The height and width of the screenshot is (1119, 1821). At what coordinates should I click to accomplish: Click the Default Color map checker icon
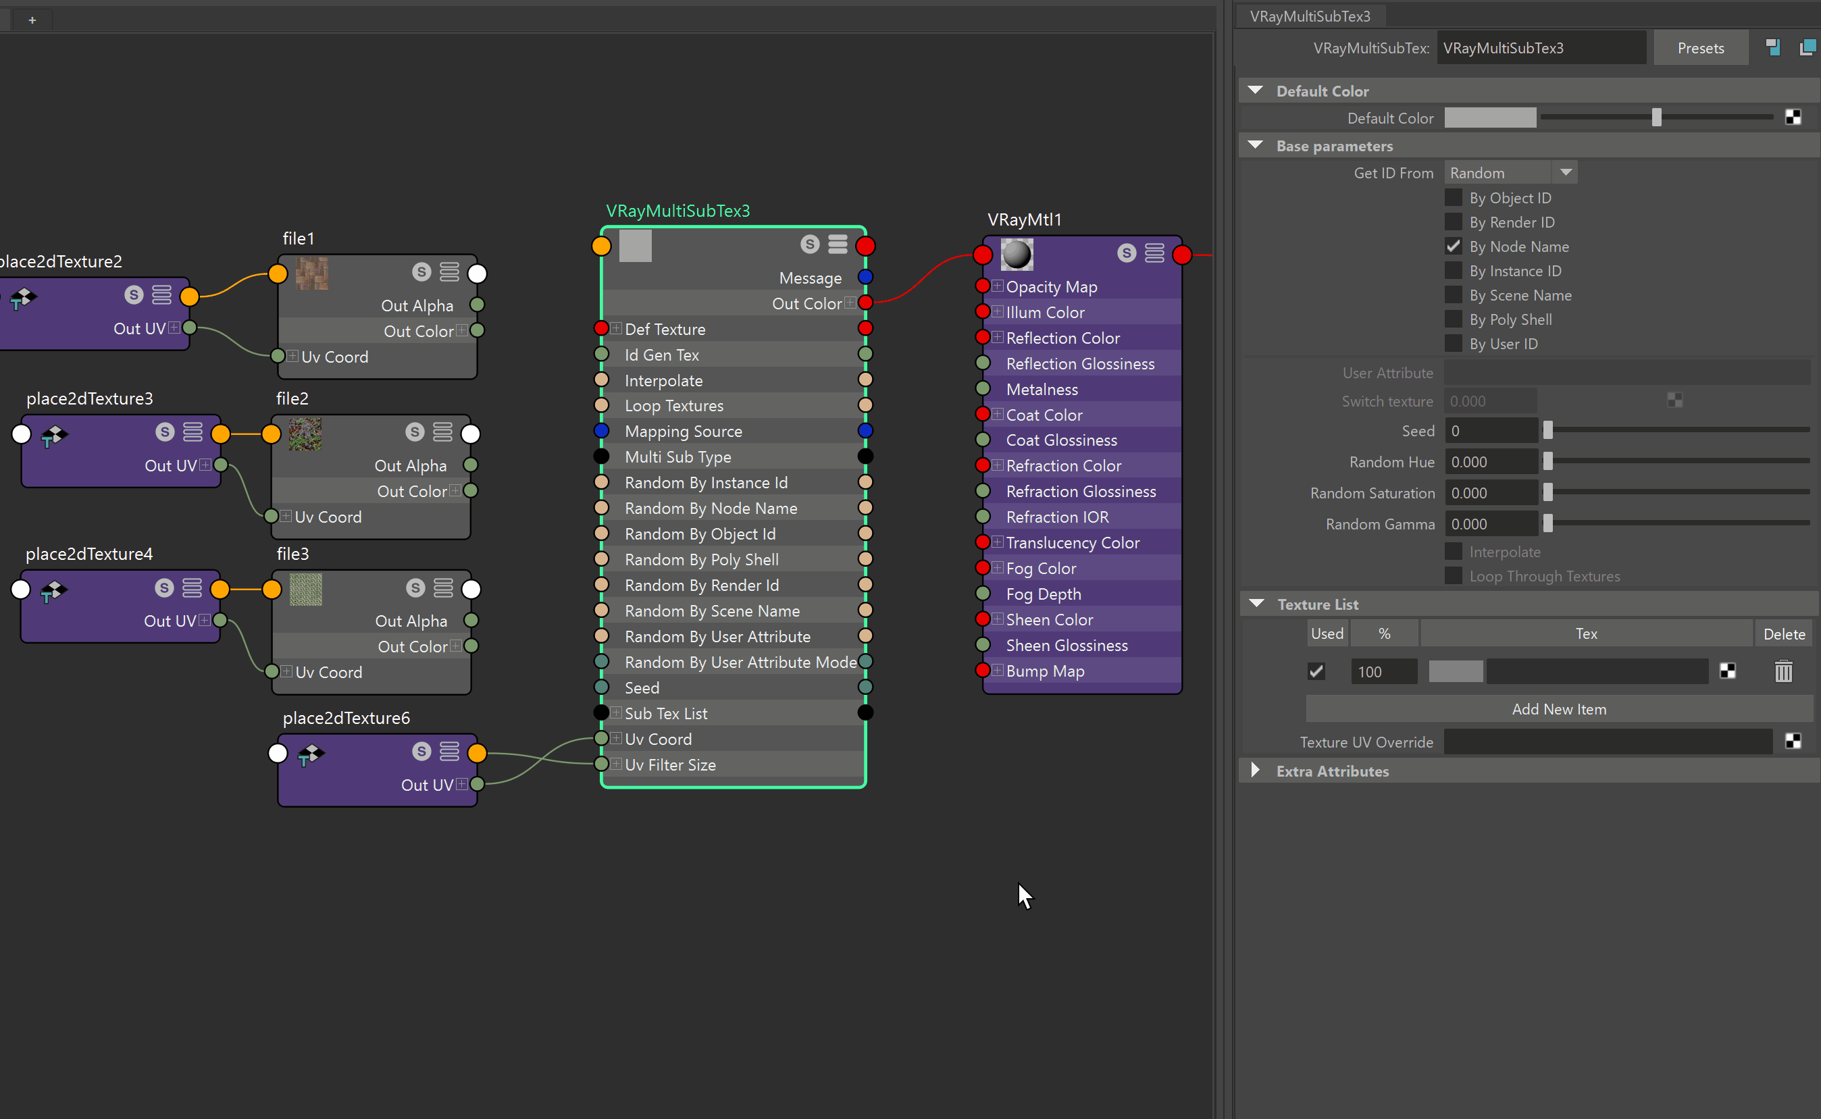(x=1793, y=117)
